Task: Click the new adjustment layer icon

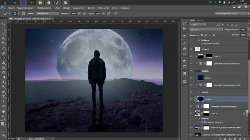Action: 230,139
